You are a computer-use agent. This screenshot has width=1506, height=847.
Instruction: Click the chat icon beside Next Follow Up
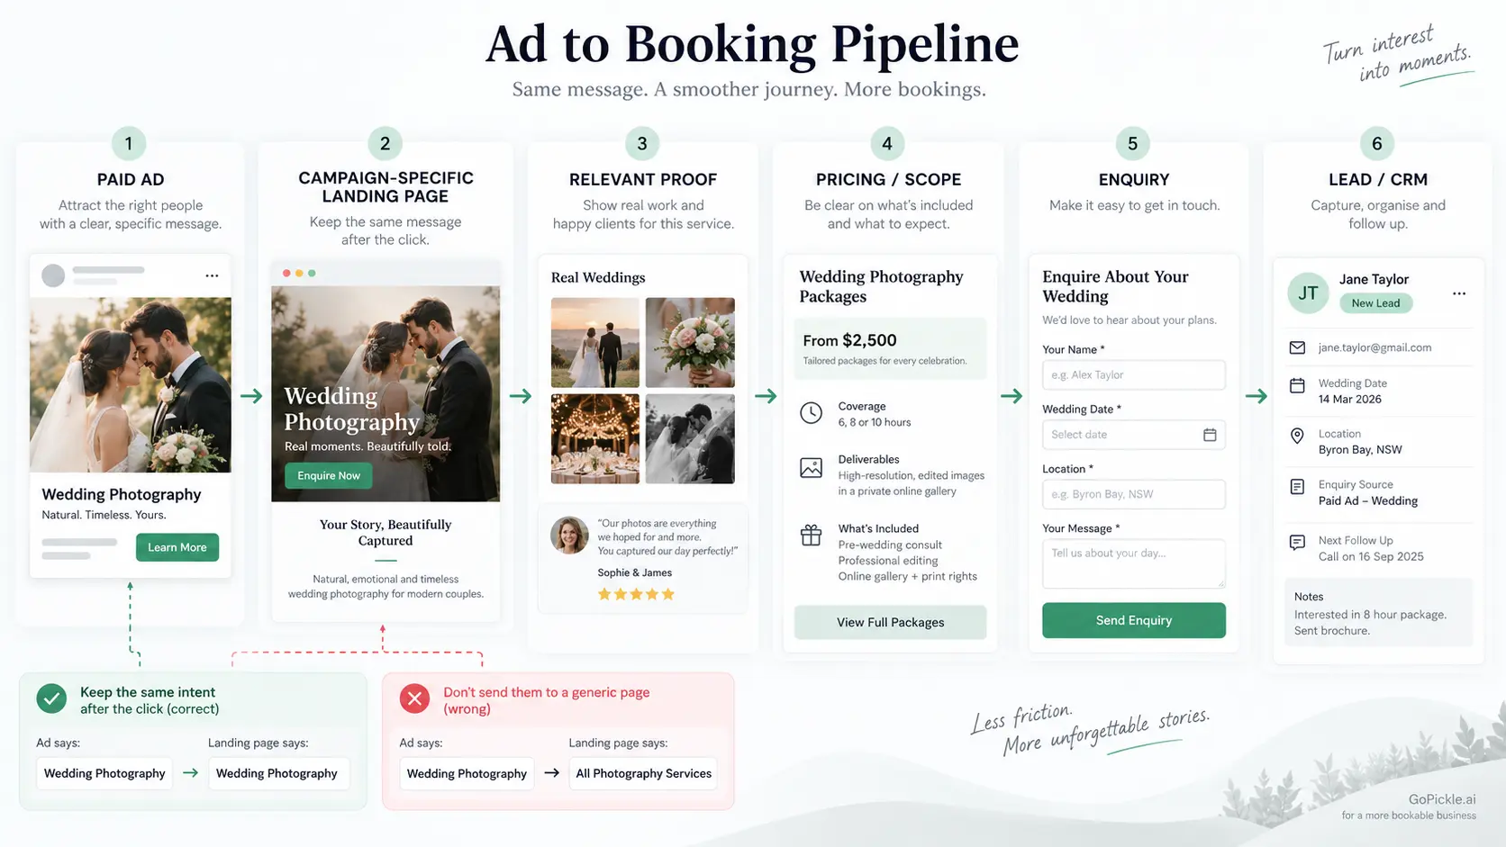click(1297, 543)
